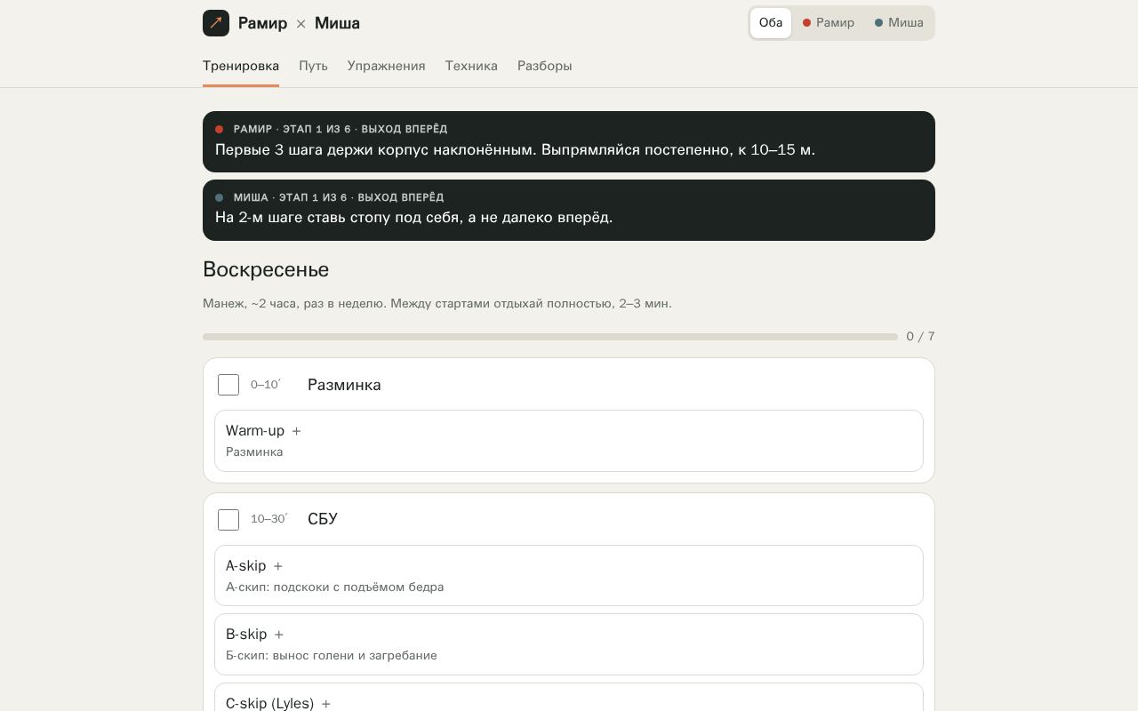The width and height of the screenshot is (1138, 711).
Task: Check the Разминка 0–10′ checkbox
Action: pos(228,385)
